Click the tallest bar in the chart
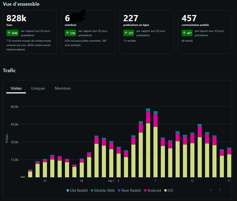The height and width of the screenshot is (201, 237). pos(148,143)
